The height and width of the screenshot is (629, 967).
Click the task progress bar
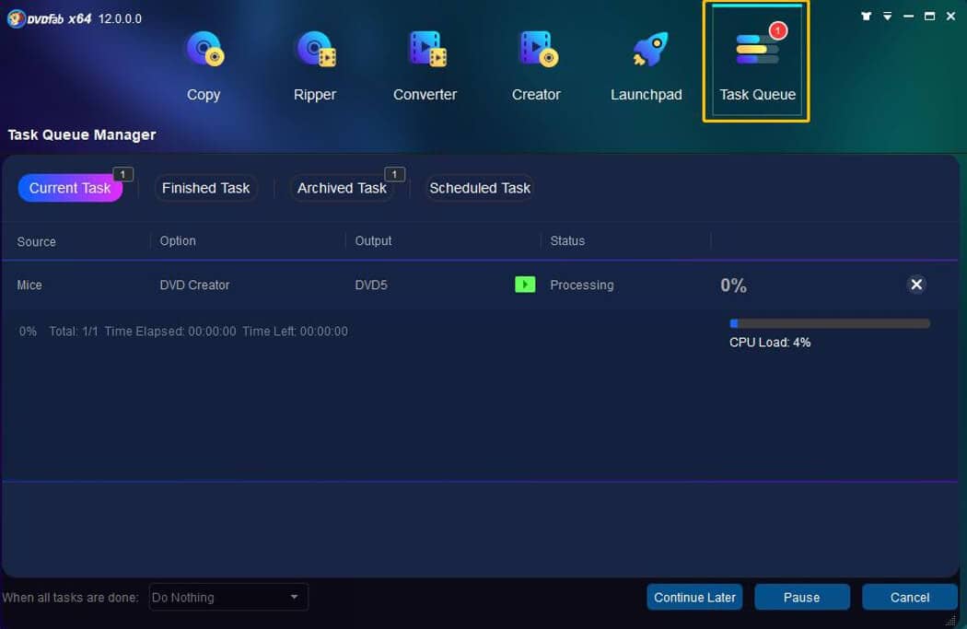point(829,322)
